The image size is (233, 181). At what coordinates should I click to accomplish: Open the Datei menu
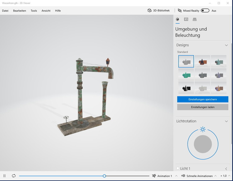tap(5, 11)
